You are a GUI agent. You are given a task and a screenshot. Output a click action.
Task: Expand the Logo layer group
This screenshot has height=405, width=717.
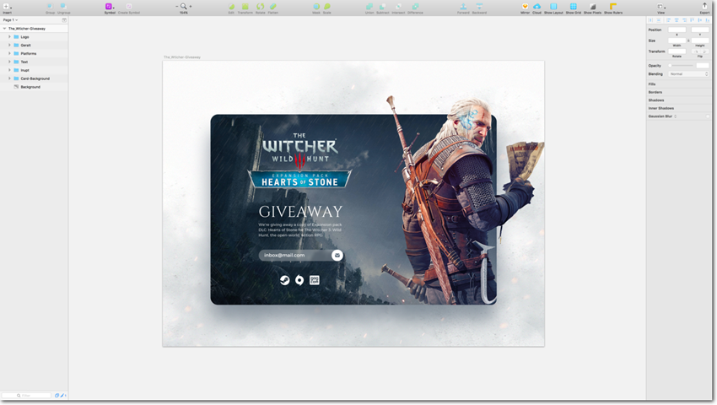click(x=9, y=37)
